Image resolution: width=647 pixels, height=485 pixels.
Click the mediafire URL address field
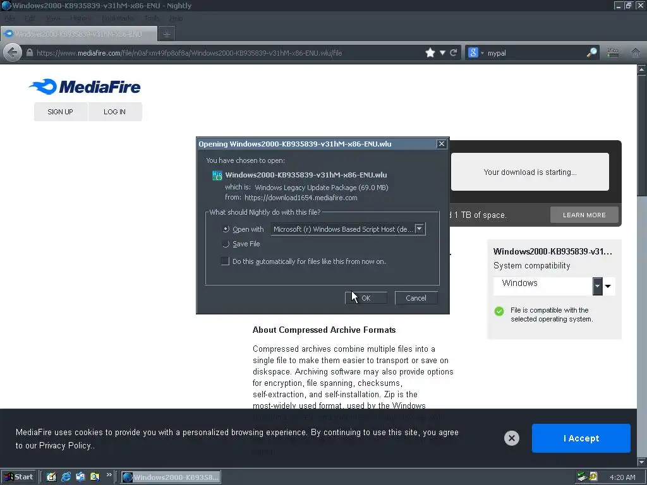[228, 53]
